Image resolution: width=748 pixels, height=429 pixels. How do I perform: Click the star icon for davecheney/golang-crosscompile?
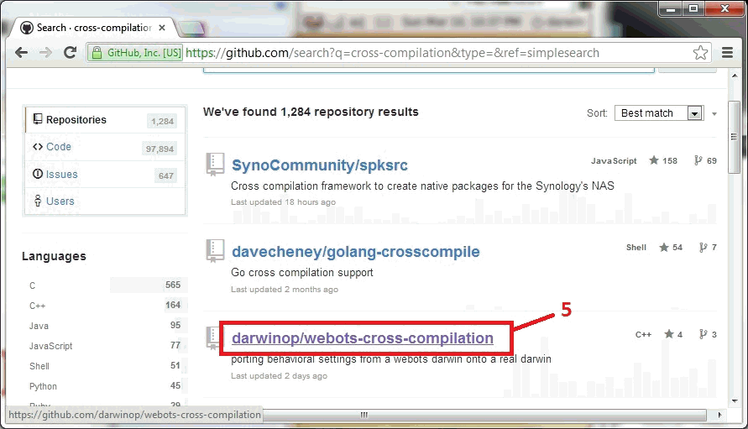[x=664, y=248]
